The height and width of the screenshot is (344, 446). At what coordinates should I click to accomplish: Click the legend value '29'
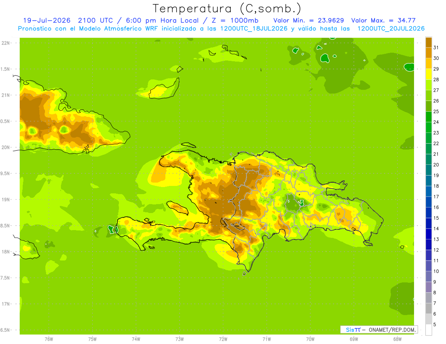436,69
